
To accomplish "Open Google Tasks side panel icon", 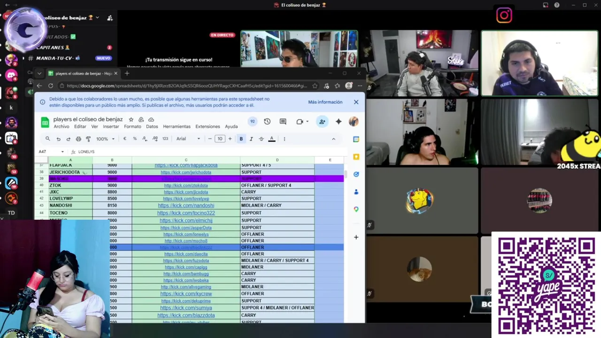I will (356, 174).
